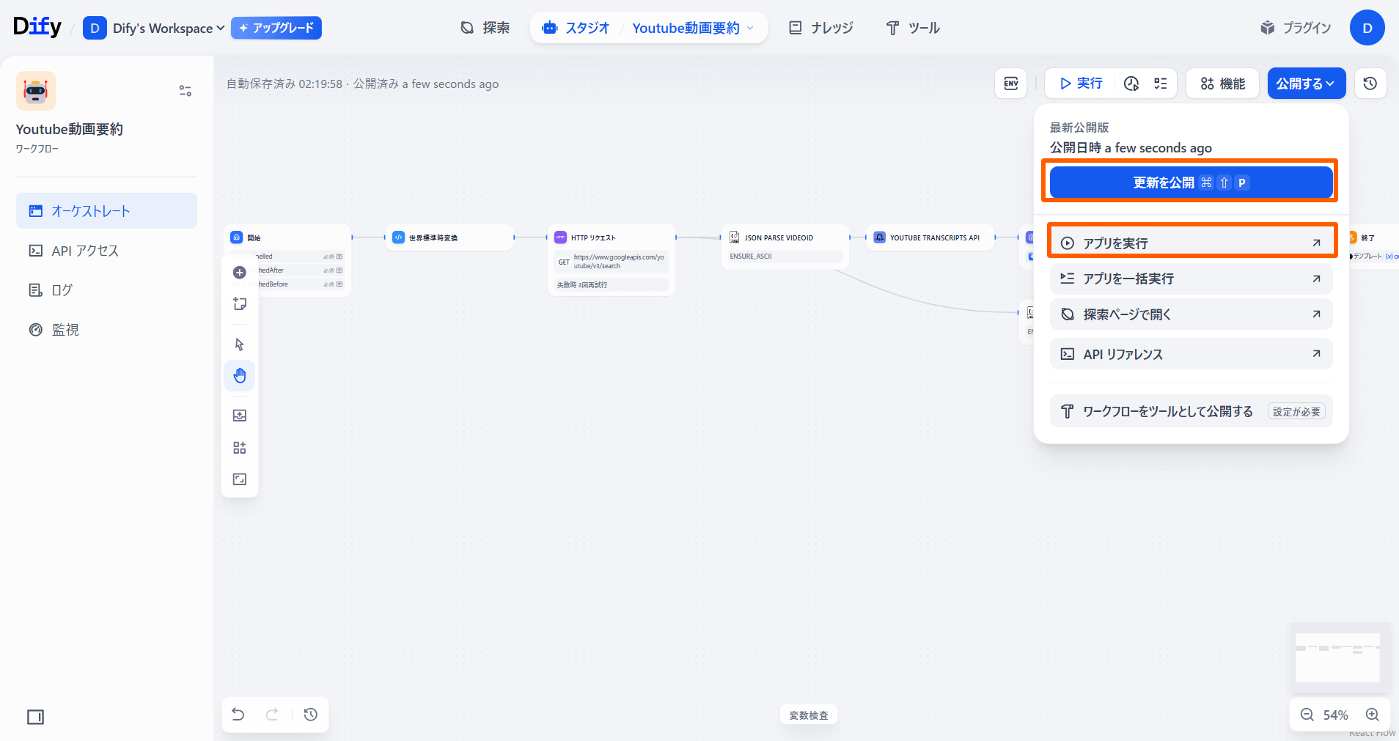The height and width of the screenshot is (741, 1399).
Task: Open the app settings sliders icon
Action: [186, 91]
